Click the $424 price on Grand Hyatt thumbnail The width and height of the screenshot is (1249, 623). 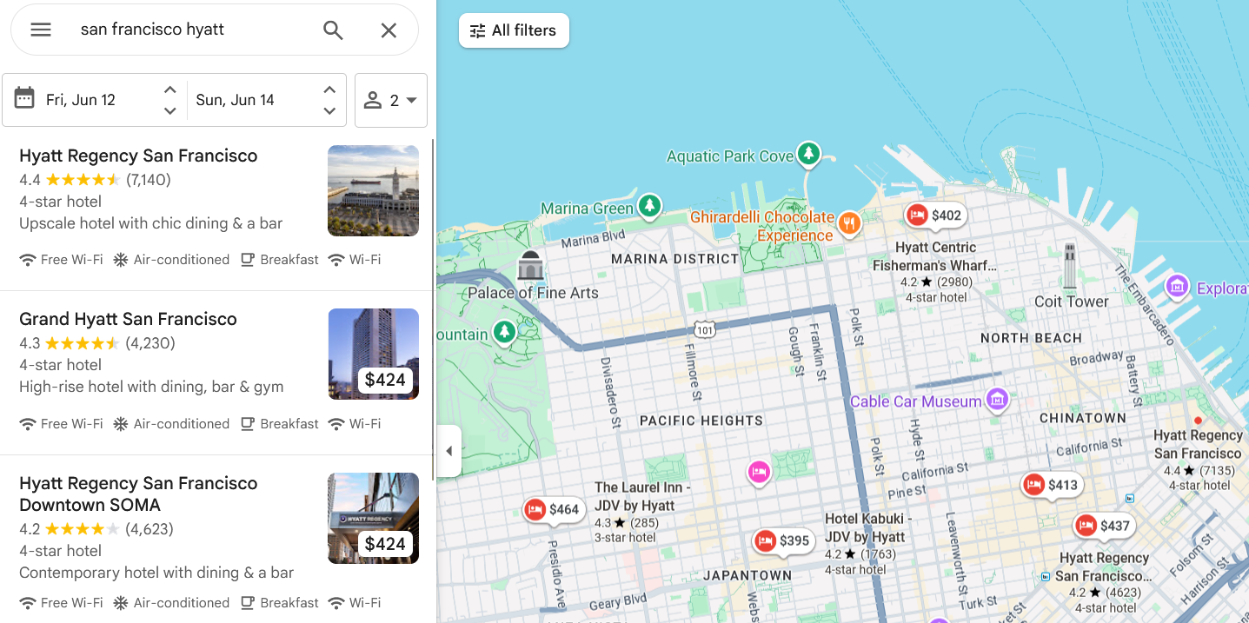click(385, 380)
